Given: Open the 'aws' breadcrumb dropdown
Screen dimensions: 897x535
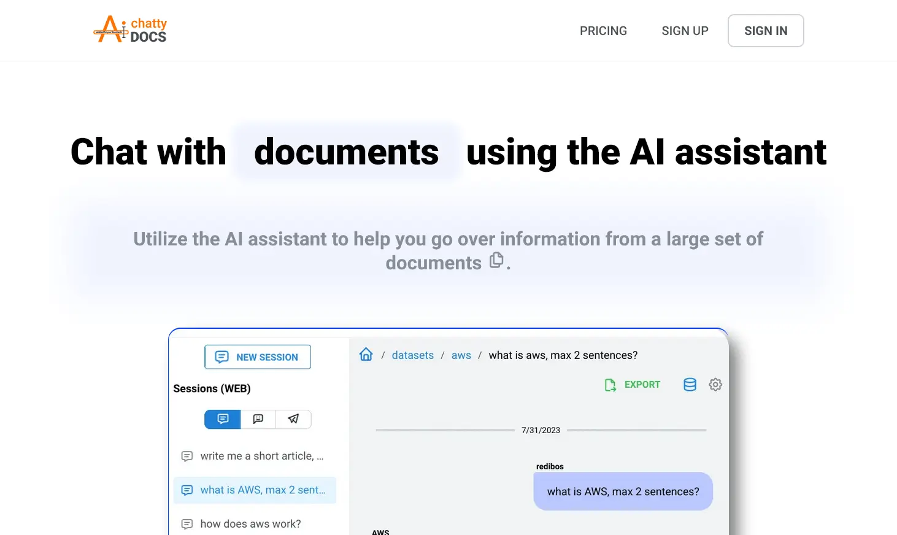Looking at the screenshot, I should pyautogui.click(x=461, y=355).
